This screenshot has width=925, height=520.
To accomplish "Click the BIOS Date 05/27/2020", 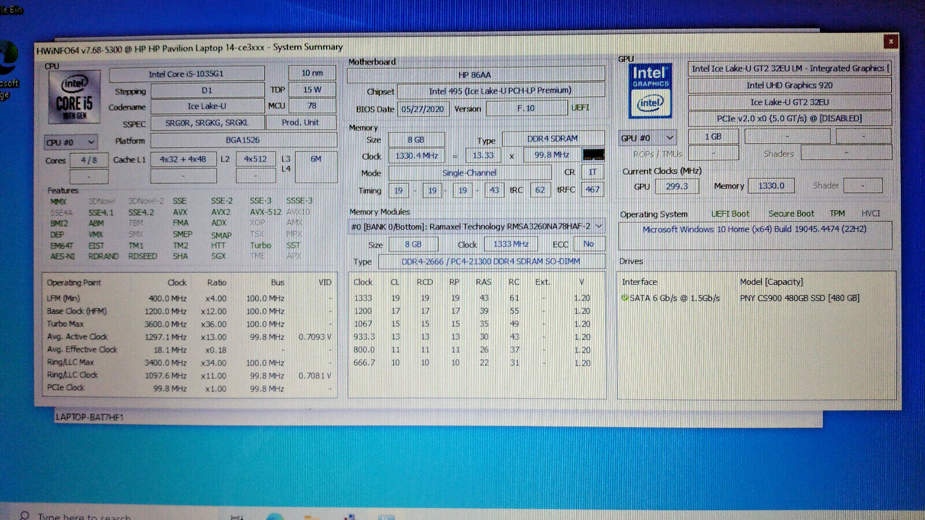I will 423,109.
